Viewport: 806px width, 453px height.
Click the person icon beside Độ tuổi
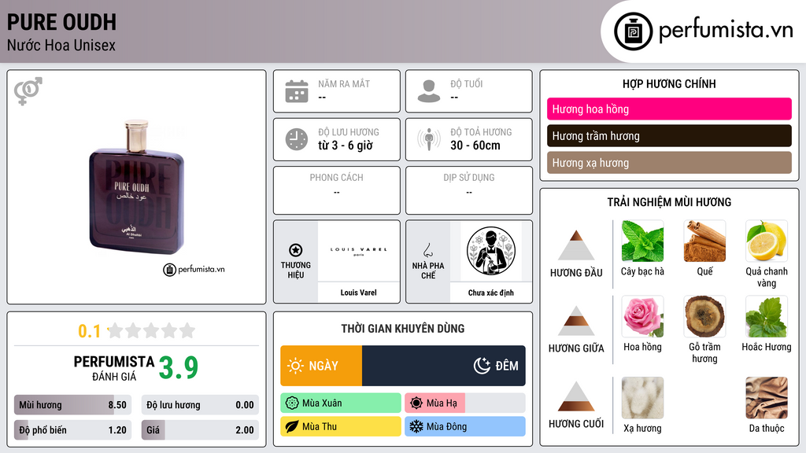[429, 91]
